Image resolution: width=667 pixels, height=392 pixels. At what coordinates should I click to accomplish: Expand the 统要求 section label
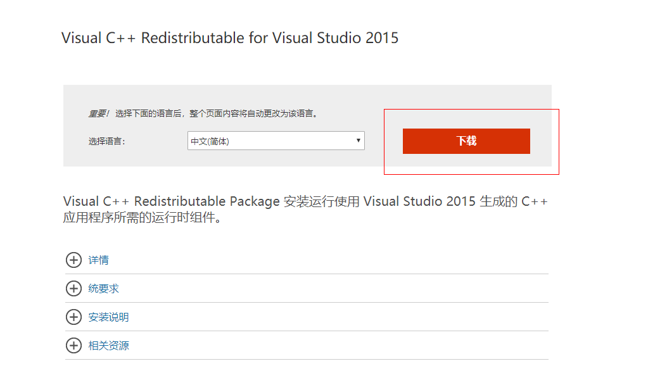[104, 289]
